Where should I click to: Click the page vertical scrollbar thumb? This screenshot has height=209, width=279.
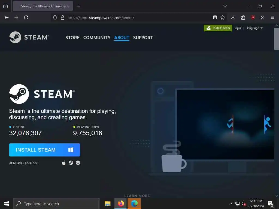click(x=277, y=38)
